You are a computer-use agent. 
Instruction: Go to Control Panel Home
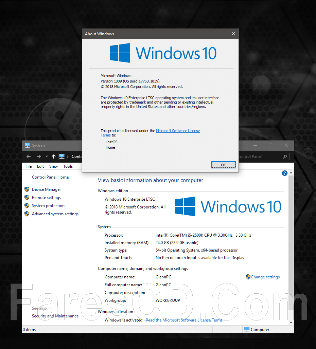50,177
